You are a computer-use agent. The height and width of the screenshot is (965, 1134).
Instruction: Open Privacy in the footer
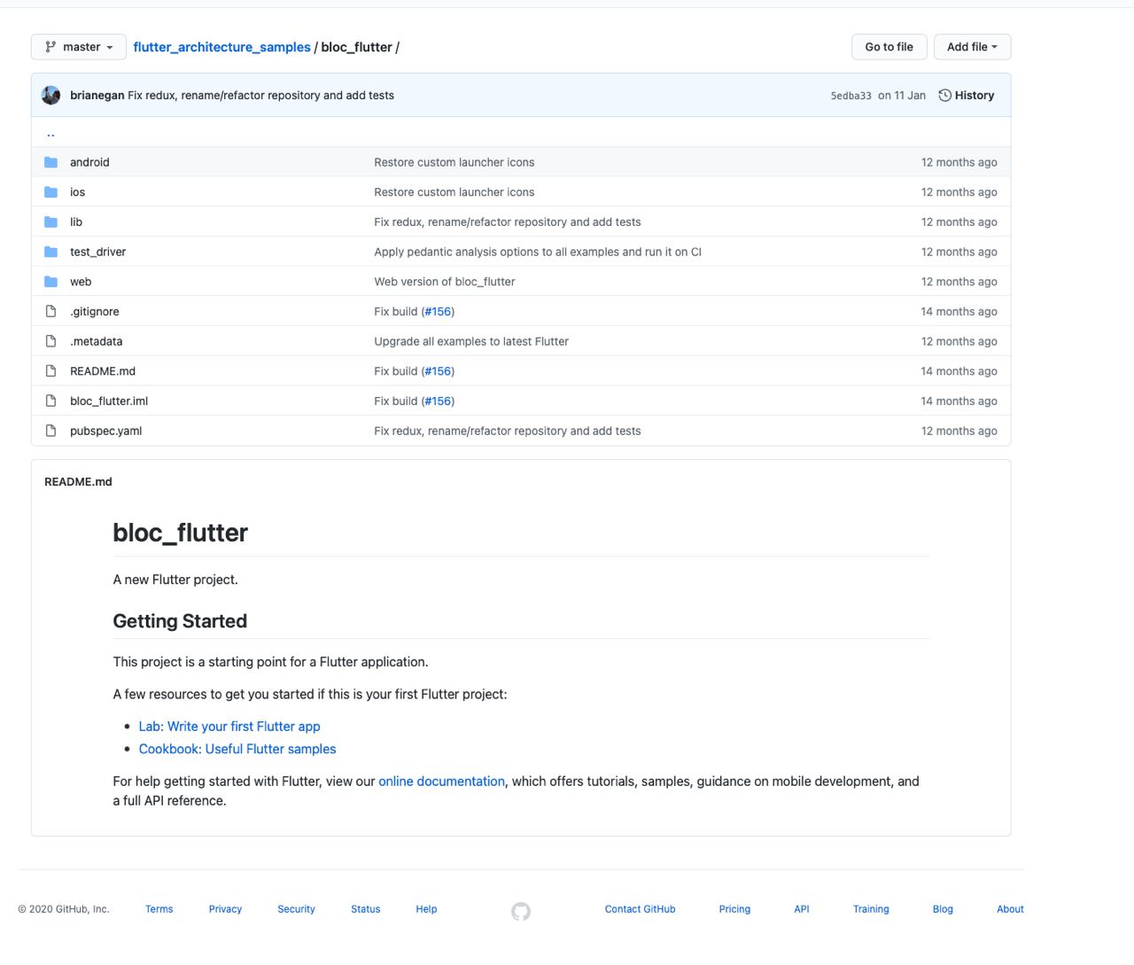[x=225, y=909]
